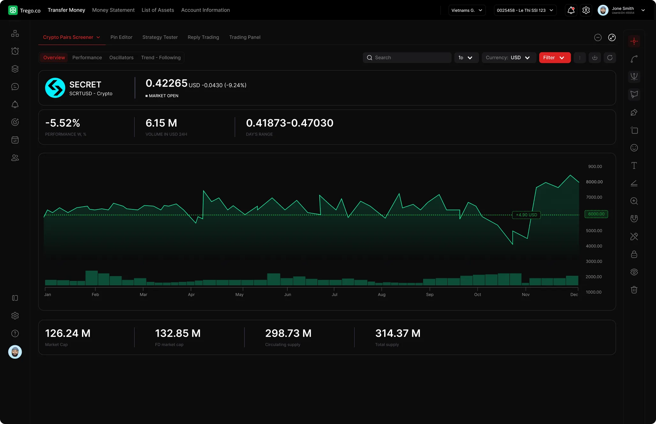This screenshot has width=656, height=424.
Task: Open the Strategy Tester section
Action: [x=160, y=37]
